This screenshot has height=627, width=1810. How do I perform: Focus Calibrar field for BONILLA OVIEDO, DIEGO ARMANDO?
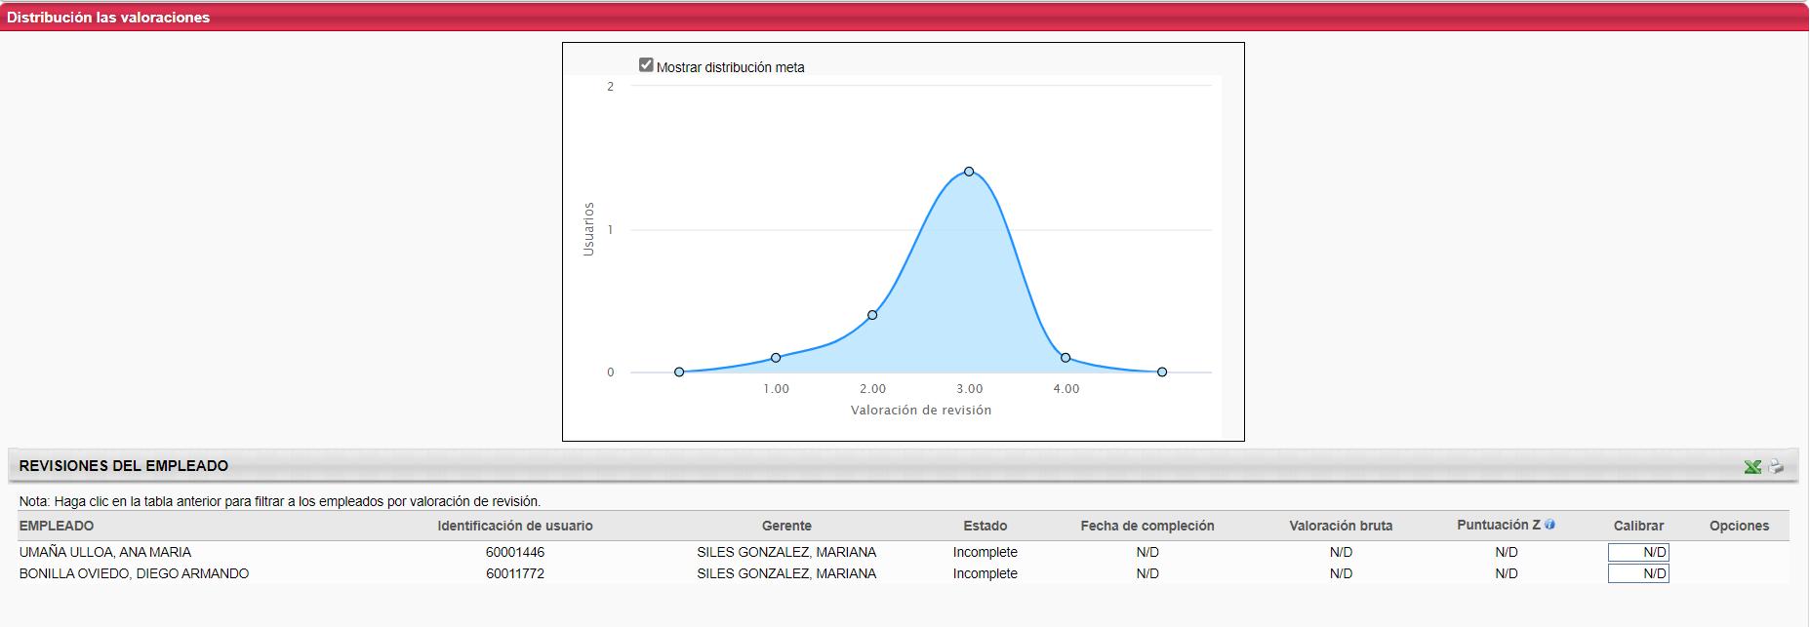[x=1638, y=573]
